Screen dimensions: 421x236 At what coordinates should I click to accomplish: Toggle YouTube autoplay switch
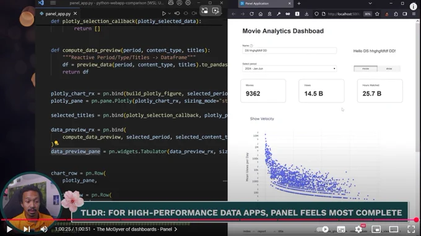click(x=323, y=229)
